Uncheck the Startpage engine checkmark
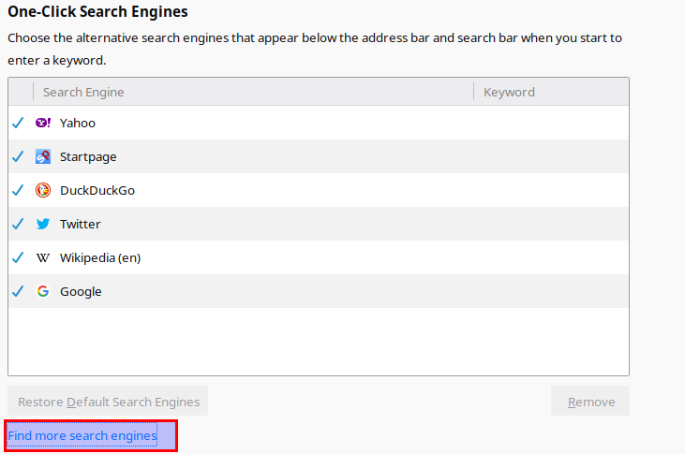 pyautogui.click(x=18, y=156)
